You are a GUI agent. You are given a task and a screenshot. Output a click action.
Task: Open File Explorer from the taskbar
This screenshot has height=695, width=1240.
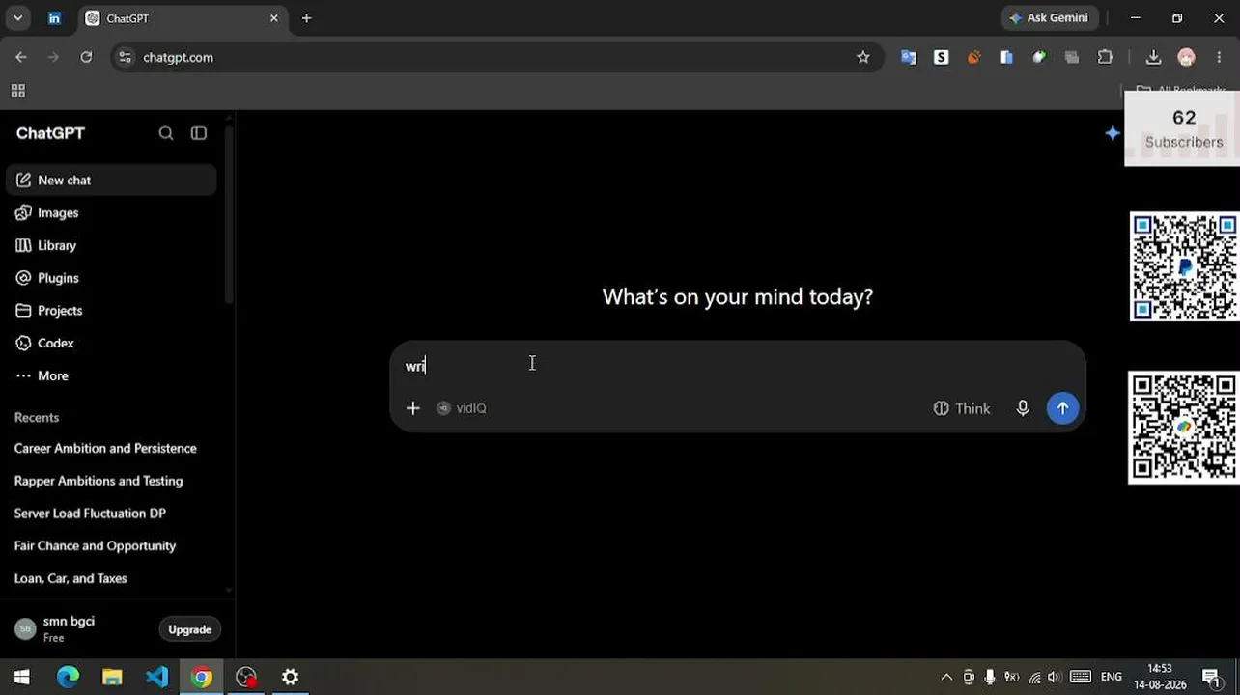(112, 677)
